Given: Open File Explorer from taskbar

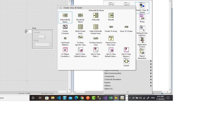Looking at the screenshot, I should [x=53, y=98].
